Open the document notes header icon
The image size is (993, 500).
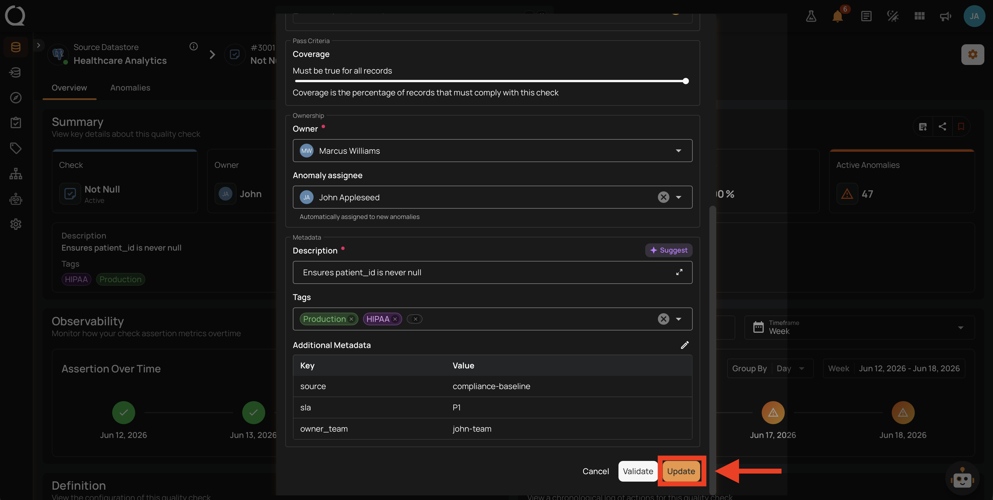pyautogui.click(x=866, y=16)
